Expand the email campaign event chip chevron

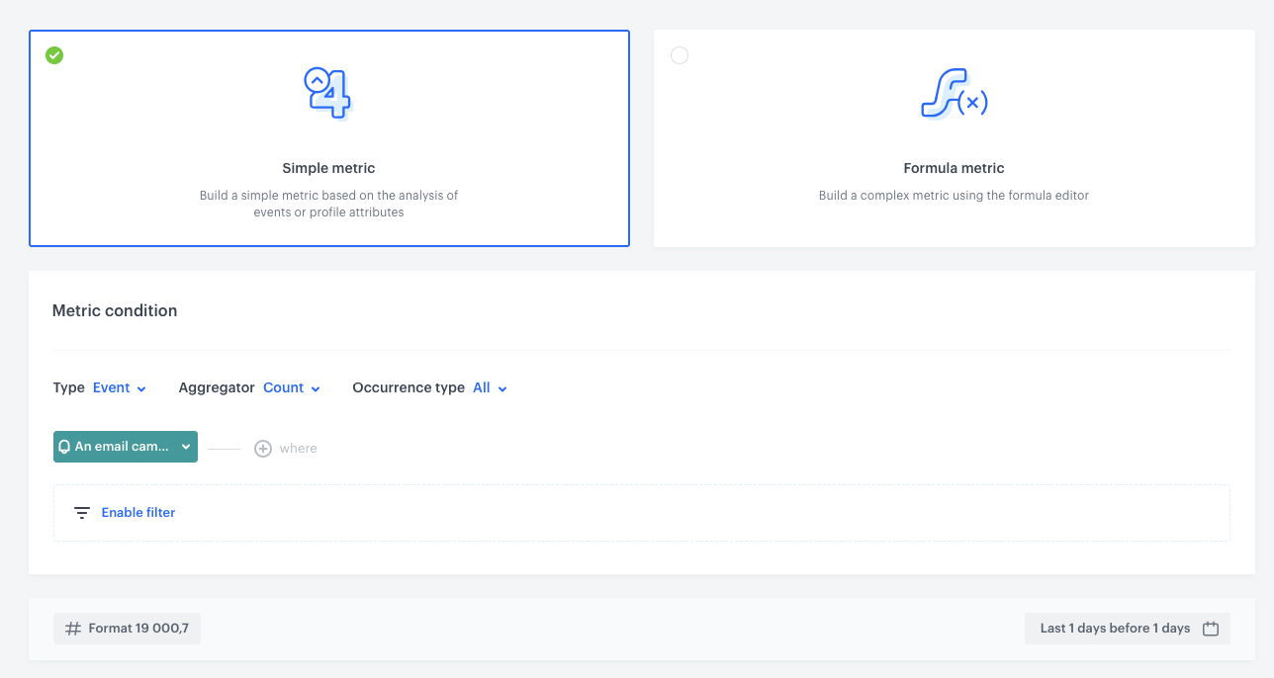[x=185, y=447]
